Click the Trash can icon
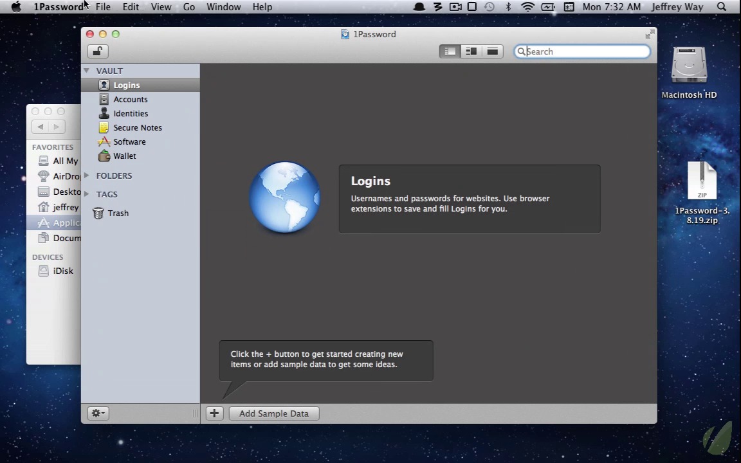Viewport: 741px width, 463px height. coord(98,213)
